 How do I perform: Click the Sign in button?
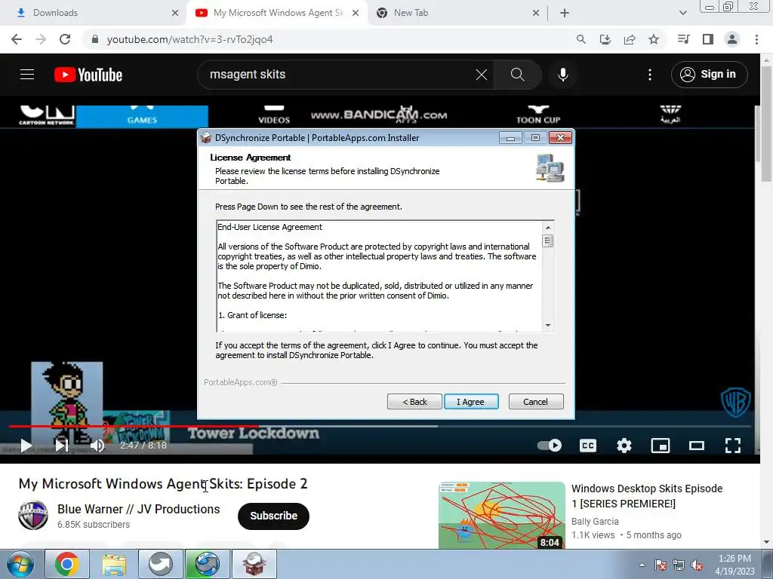point(709,75)
